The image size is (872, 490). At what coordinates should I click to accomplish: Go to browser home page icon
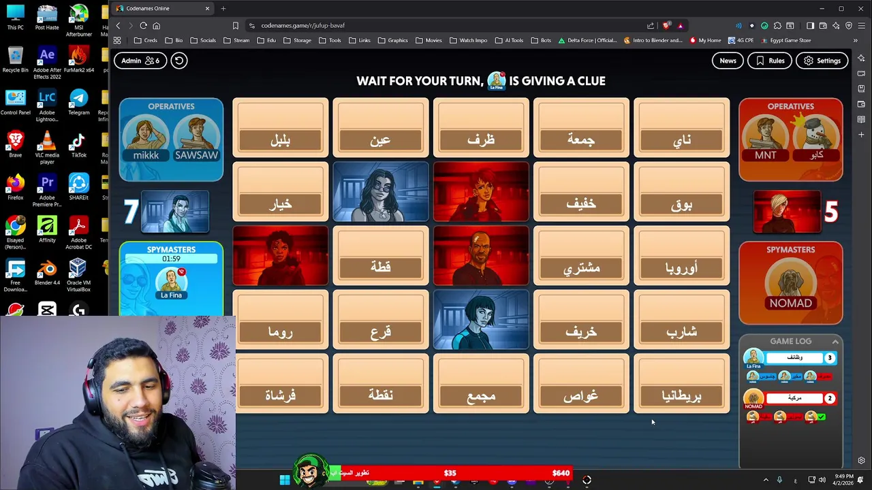(x=156, y=26)
